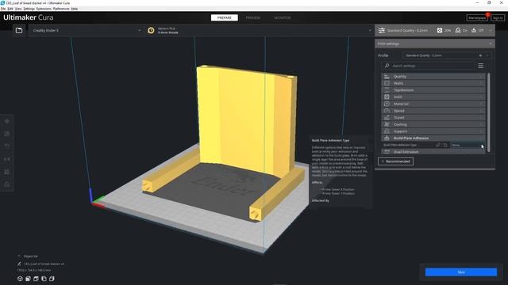This screenshot has height=285, width=508.
Task: Expand the Cooling settings category
Action: coord(433,124)
